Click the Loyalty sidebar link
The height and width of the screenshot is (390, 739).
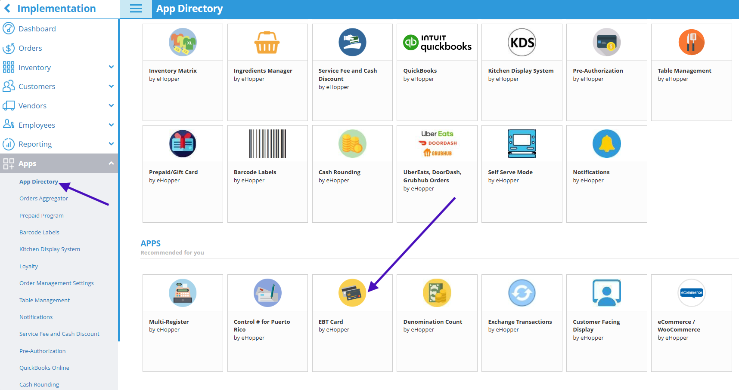tap(28, 267)
